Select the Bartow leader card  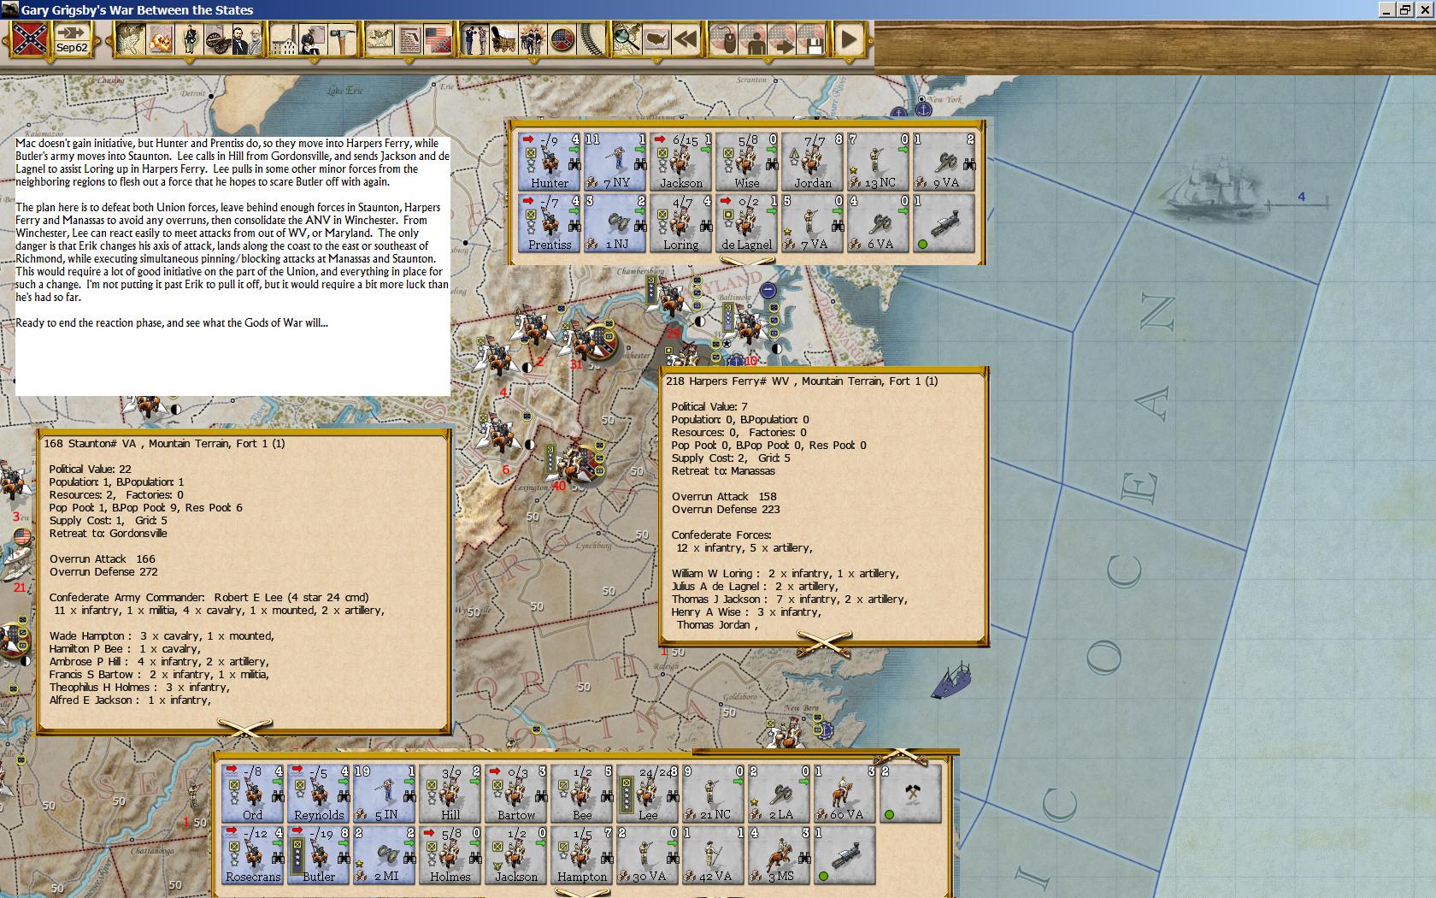click(x=516, y=794)
